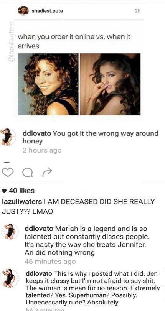The height and width of the screenshot is (311, 165).
Task: Tap '46 minutes ago' comment timestamp
Action: [50, 262]
